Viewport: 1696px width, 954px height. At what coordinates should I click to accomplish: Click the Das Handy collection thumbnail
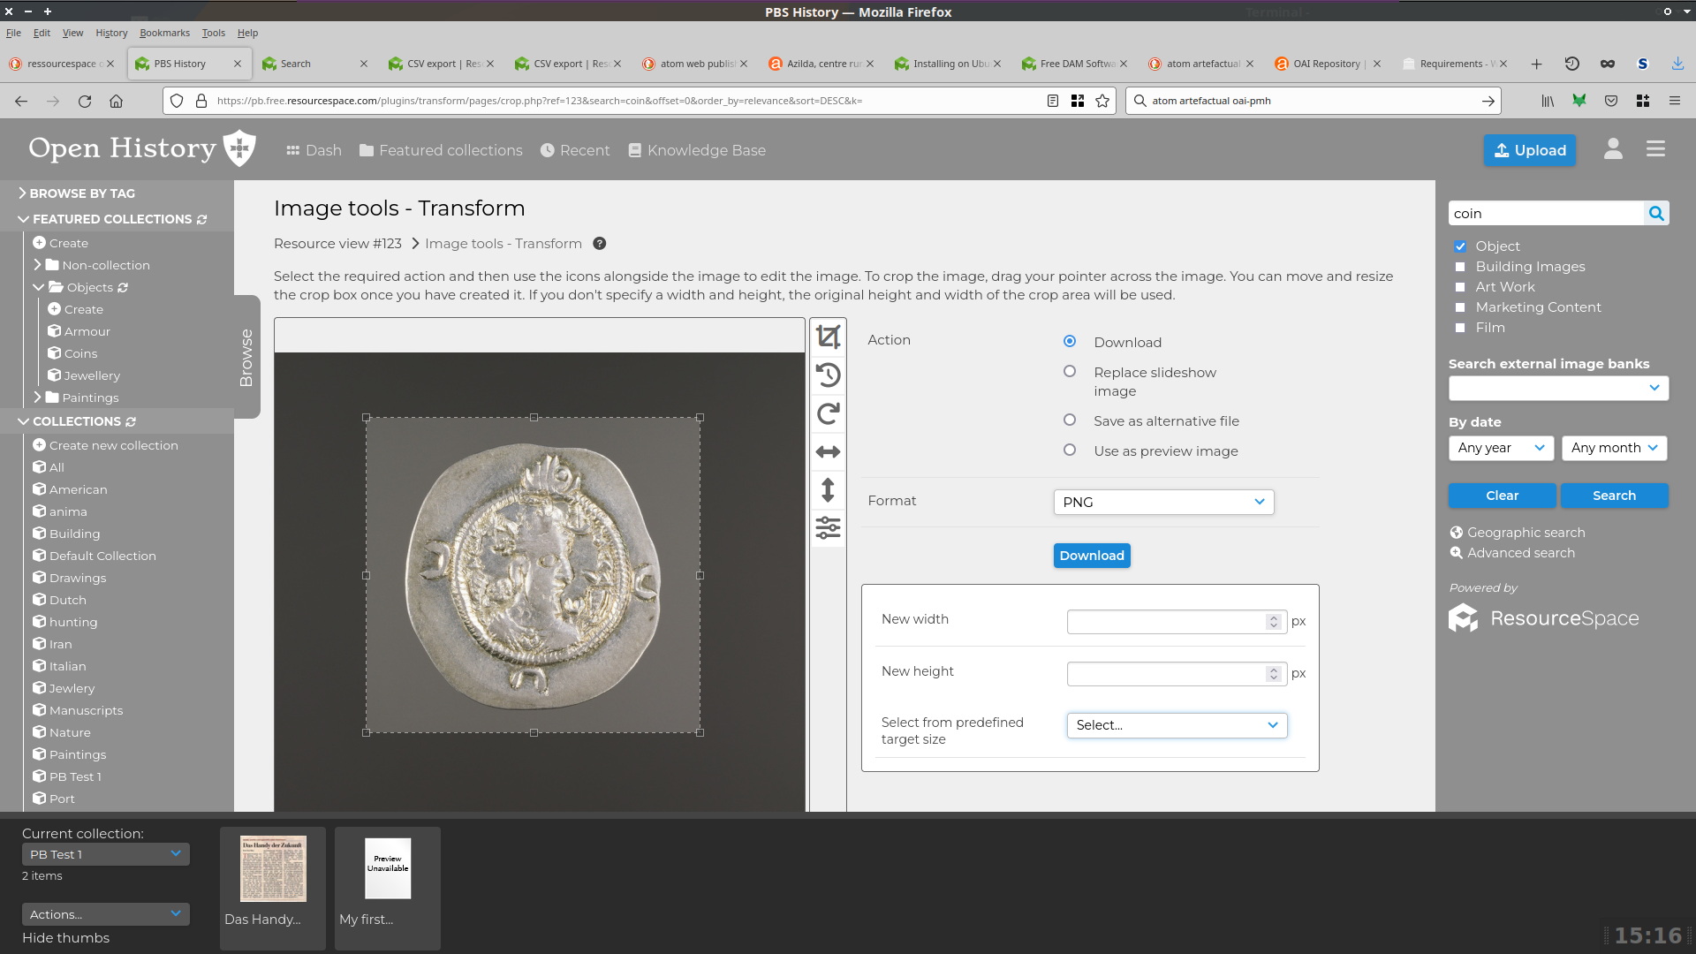pyautogui.click(x=273, y=870)
